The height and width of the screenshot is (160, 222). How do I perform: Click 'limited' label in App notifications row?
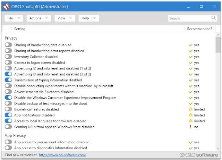(199, 115)
